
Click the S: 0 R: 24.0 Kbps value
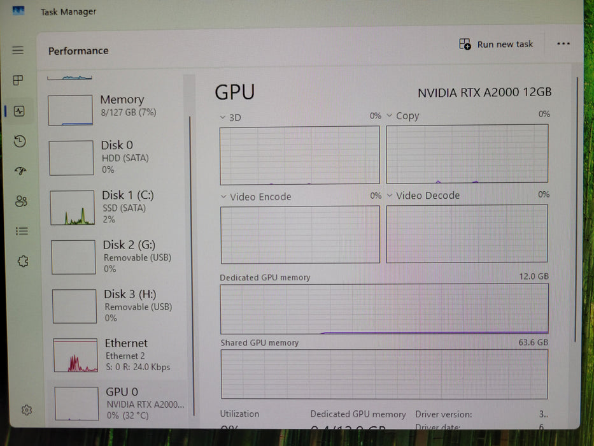point(138,367)
